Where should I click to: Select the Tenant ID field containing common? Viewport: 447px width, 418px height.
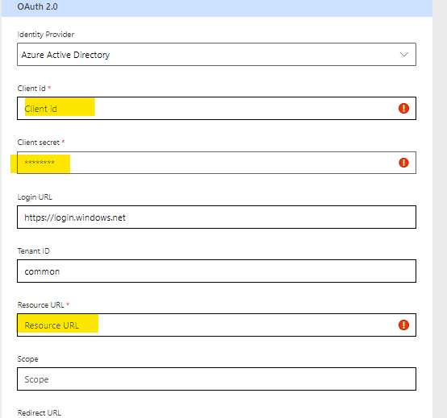[216, 271]
